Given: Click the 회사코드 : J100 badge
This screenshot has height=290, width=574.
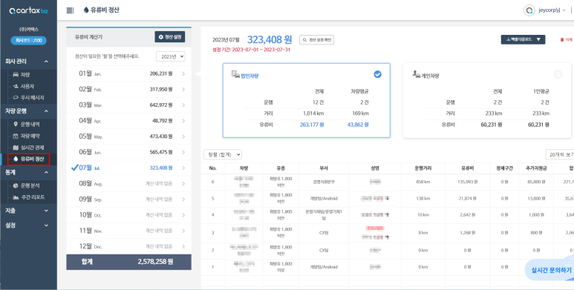Looking at the screenshot, I should (x=28, y=41).
